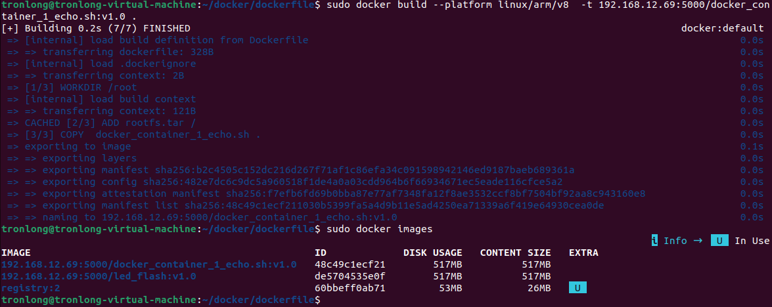Click the U badge beside registry:2
Viewport: 772px width, 307px height.
(x=578, y=288)
